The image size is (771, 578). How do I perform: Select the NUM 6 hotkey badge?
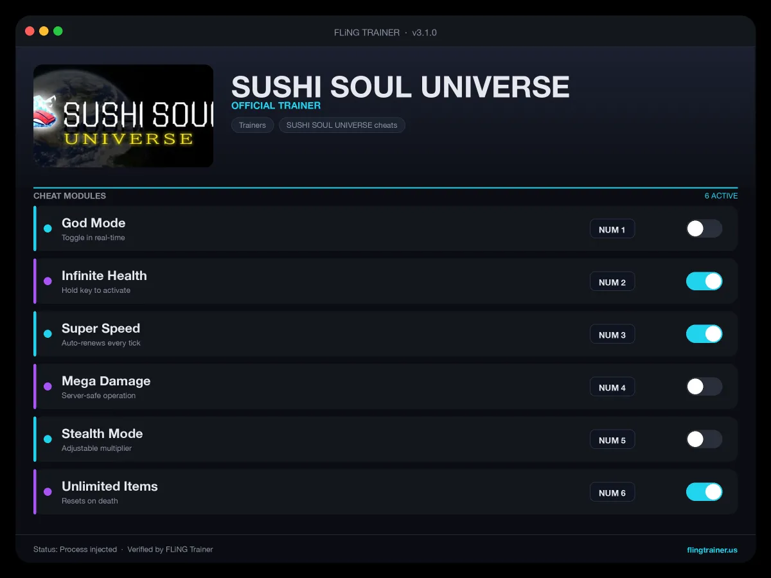point(612,493)
